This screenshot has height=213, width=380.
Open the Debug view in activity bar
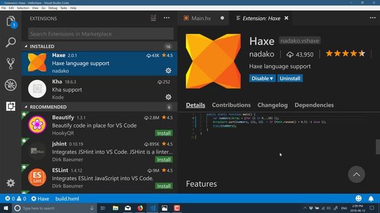pos(11,85)
